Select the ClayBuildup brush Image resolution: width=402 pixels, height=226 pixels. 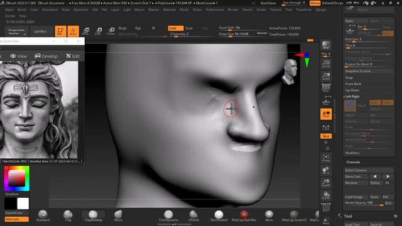93,216
